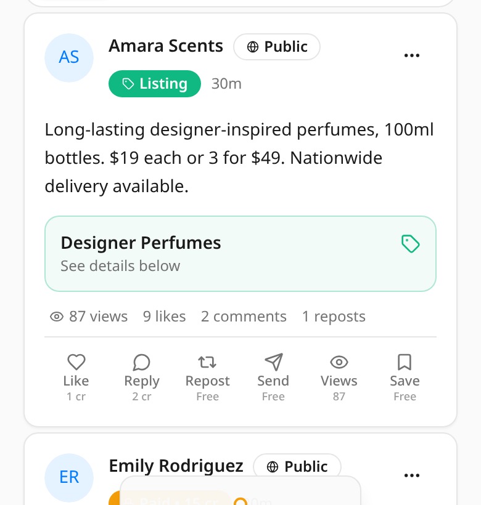Click the Views eye action button

[x=339, y=378]
